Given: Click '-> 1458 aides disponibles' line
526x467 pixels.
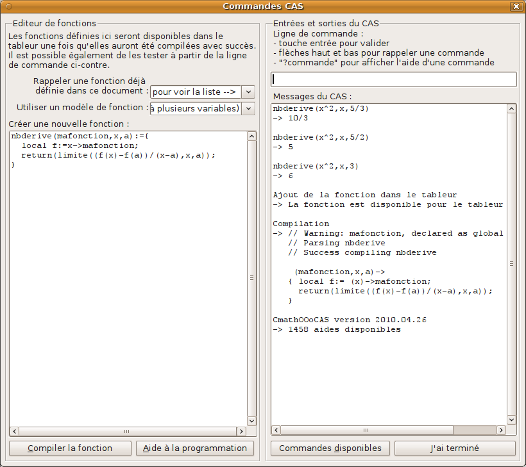Looking at the screenshot, I should pyautogui.click(x=337, y=330).
